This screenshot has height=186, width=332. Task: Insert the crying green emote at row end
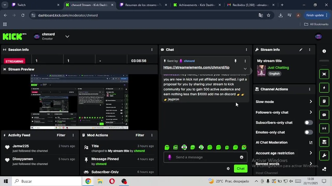244,147
